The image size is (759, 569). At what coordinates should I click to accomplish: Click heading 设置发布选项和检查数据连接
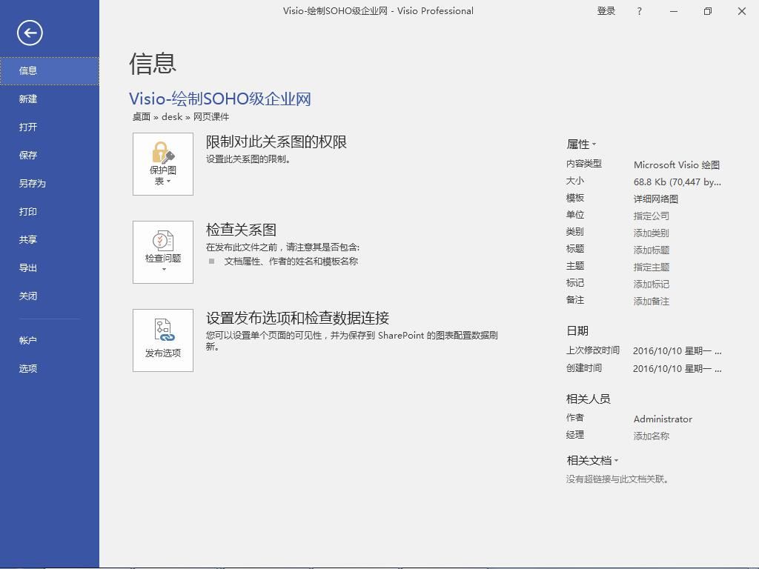click(x=297, y=318)
